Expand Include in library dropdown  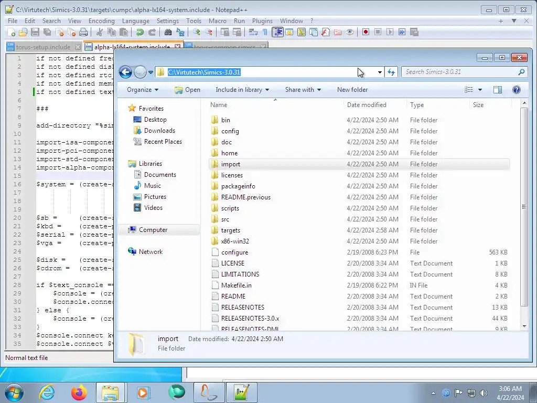[x=242, y=90]
